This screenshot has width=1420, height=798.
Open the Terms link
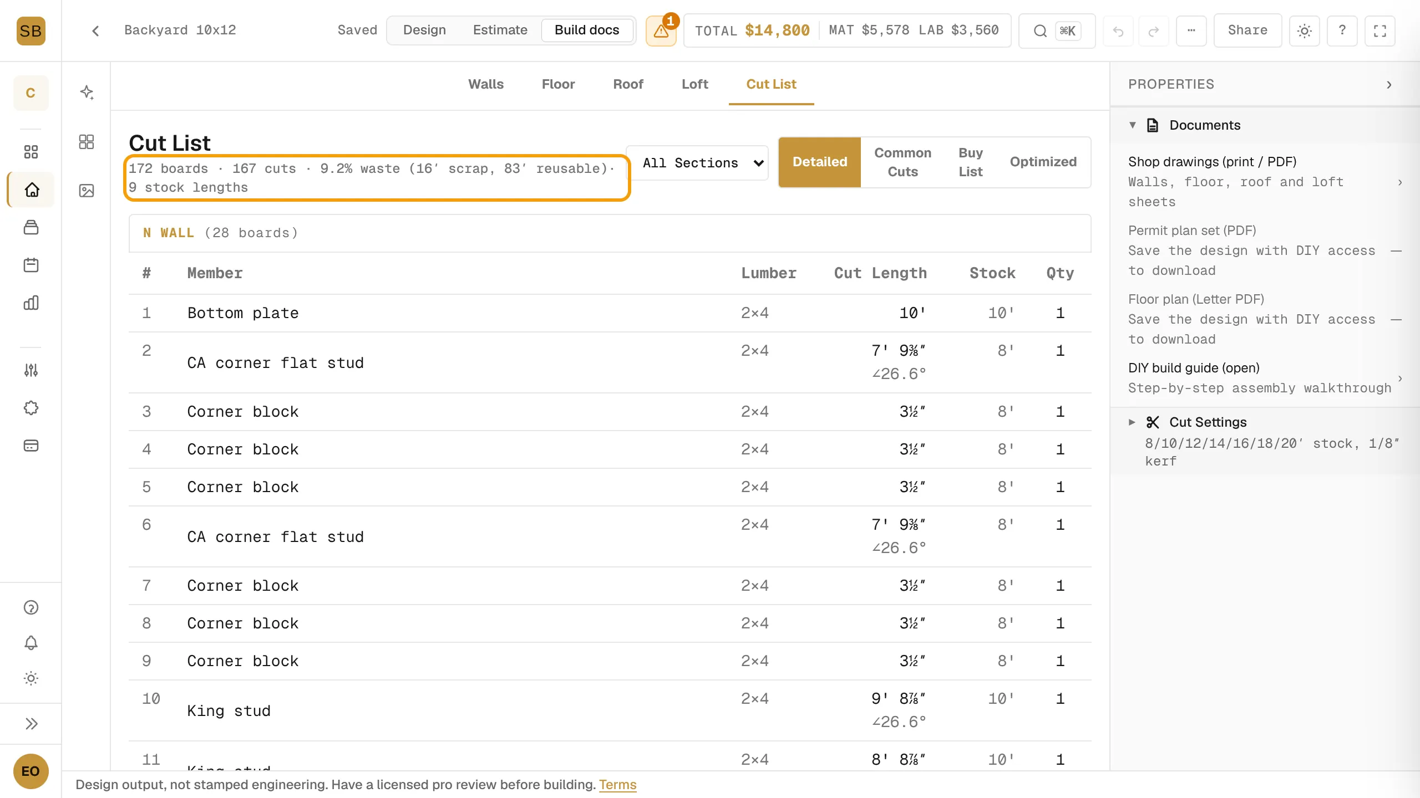coord(617,785)
